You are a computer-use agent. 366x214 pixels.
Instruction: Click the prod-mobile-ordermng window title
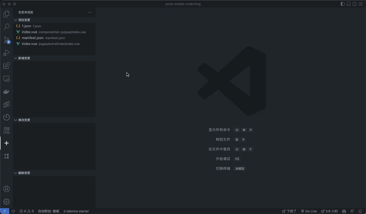(183, 4)
